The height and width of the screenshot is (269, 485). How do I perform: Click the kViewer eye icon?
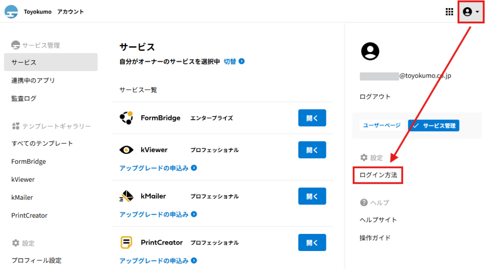coord(126,150)
